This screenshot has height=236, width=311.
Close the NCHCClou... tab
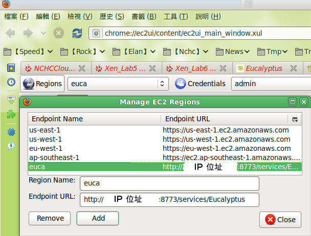coord(82,68)
